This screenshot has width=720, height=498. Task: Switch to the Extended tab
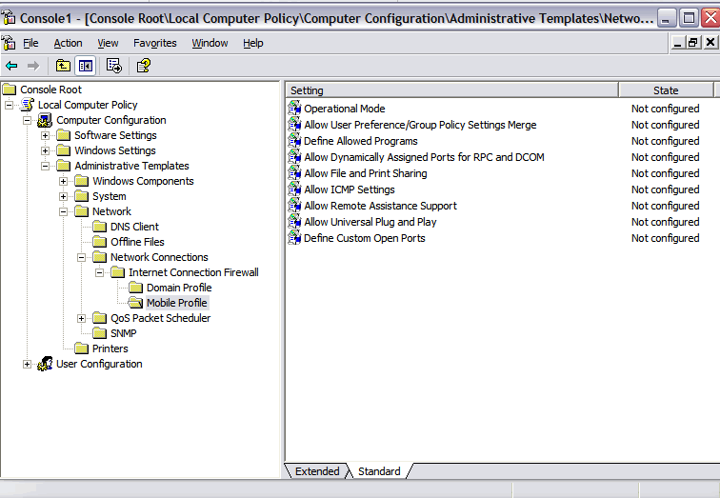(x=316, y=471)
